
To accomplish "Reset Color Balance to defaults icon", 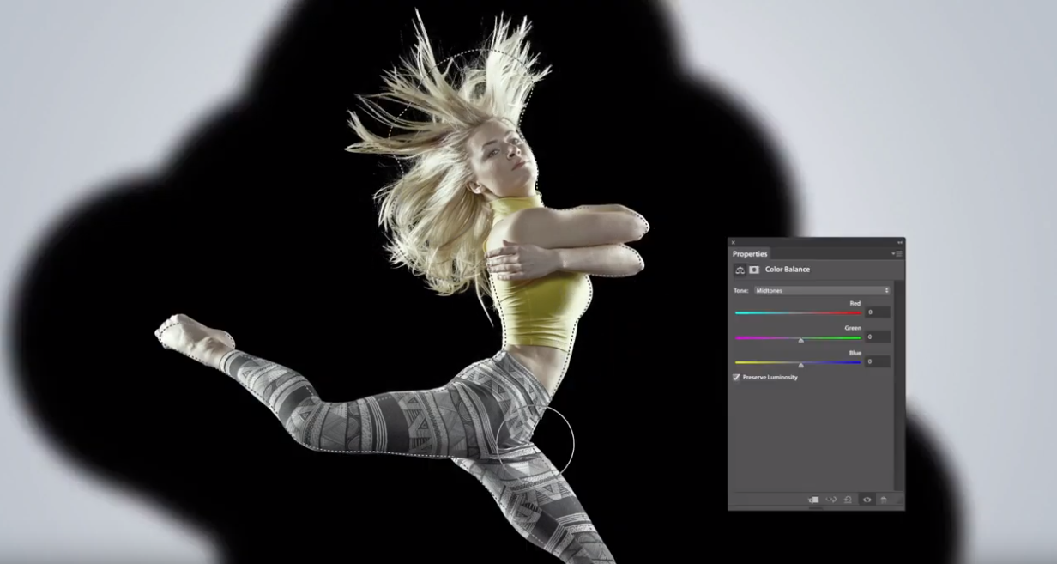I will [x=848, y=500].
